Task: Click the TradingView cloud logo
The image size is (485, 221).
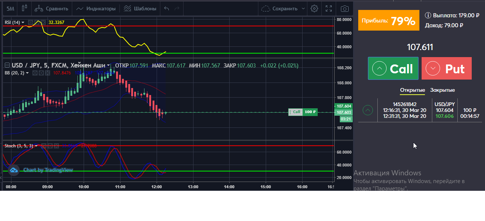Action: pyautogui.click(x=14, y=170)
